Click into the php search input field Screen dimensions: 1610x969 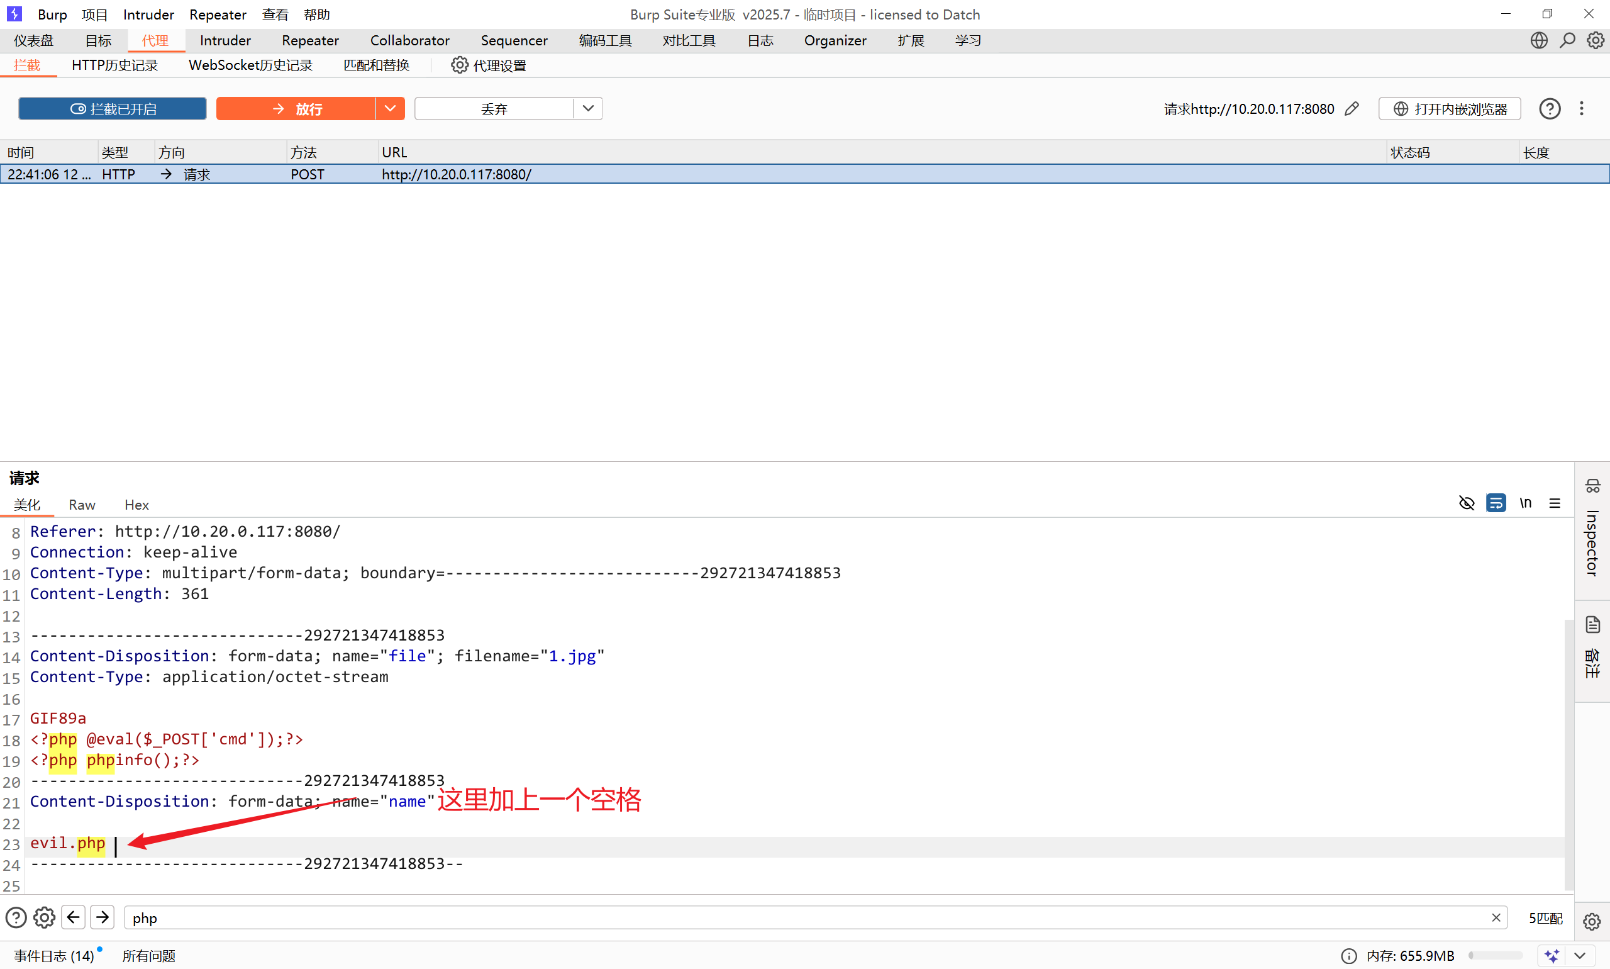point(783,917)
